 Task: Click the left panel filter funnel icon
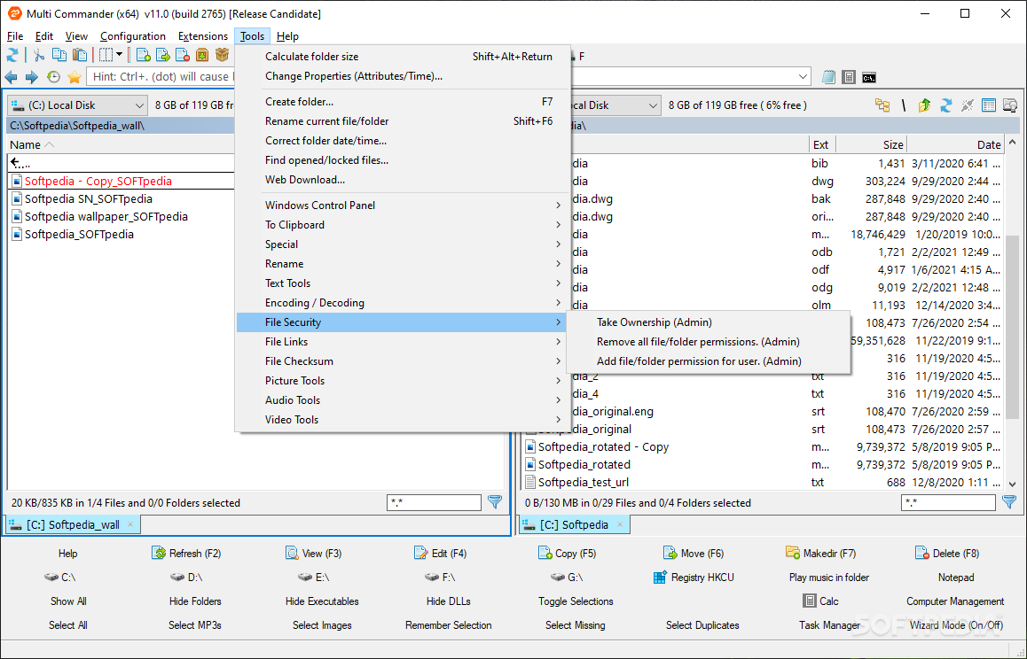495,502
